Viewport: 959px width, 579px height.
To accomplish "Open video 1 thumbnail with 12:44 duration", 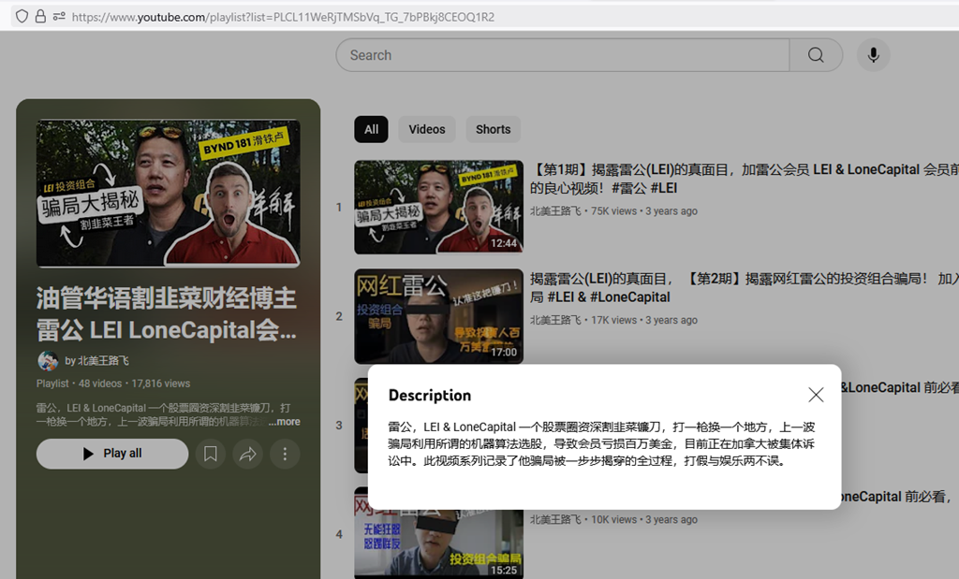I will tap(438, 207).
